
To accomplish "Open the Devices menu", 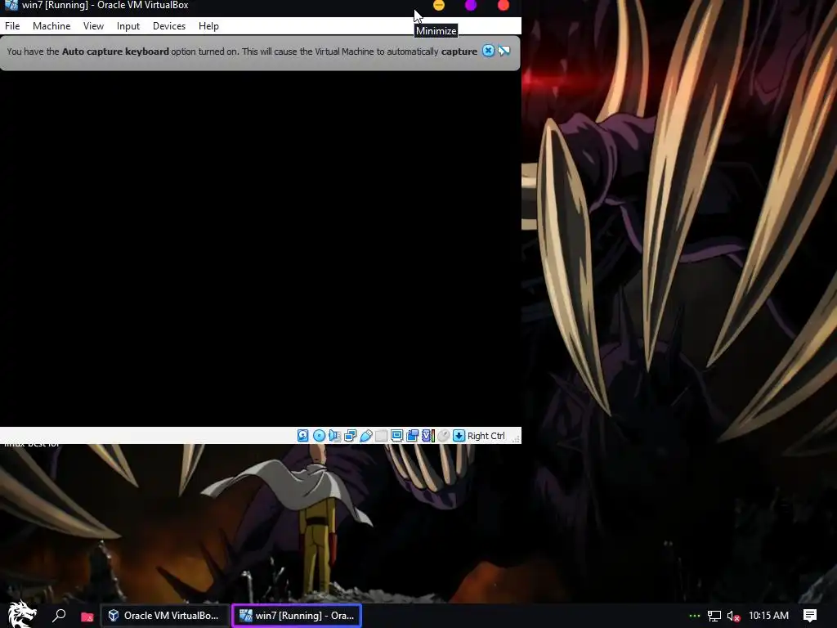I will (x=169, y=26).
